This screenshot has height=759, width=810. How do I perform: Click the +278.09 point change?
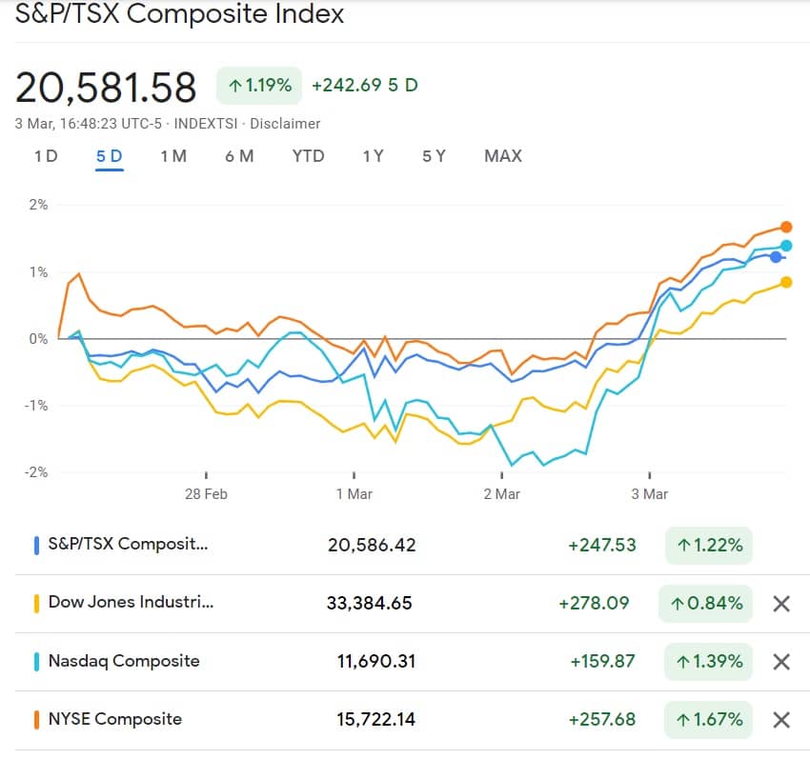click(594, 603)
